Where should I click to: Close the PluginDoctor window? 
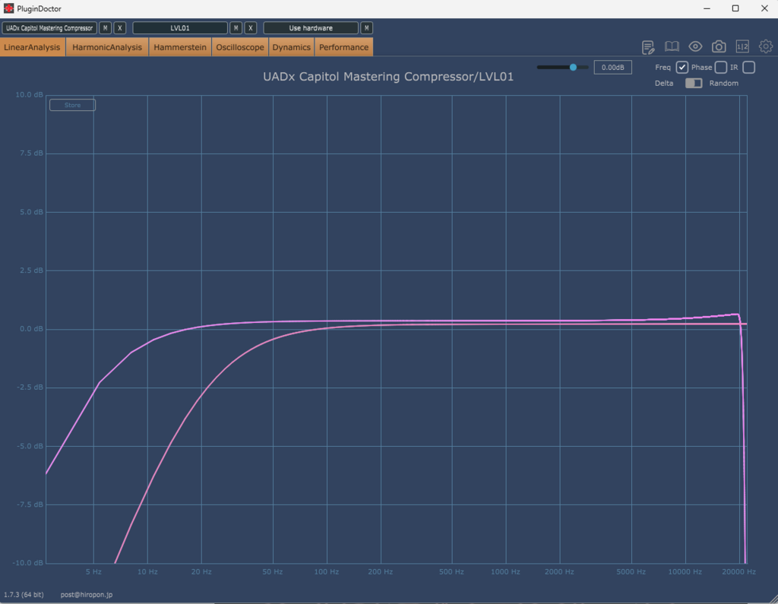click(x=764, y=8)
